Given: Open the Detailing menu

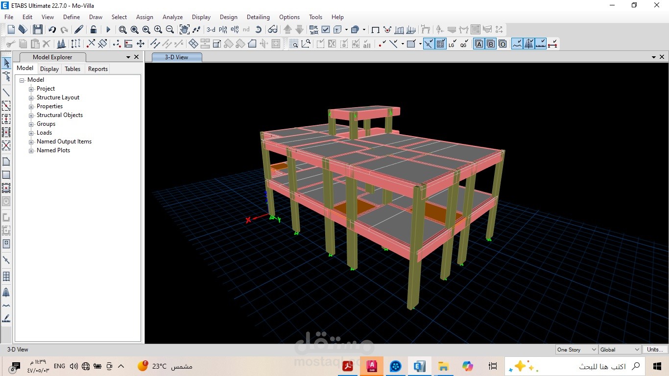Looking at the screenshot, I should tap(258, 17).
